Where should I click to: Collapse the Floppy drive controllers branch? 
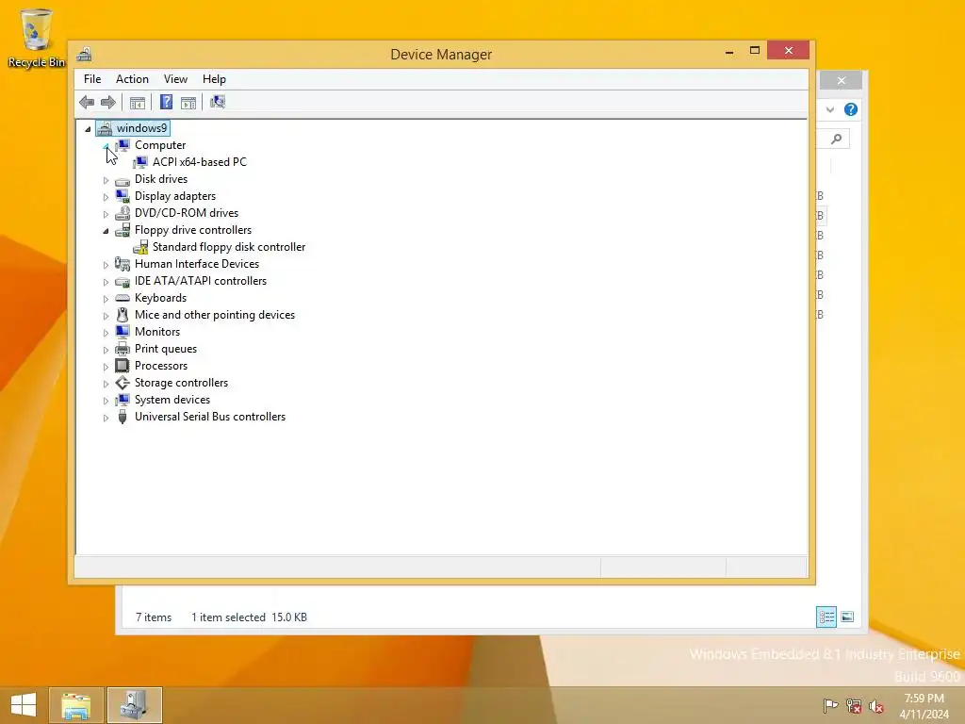106,231
